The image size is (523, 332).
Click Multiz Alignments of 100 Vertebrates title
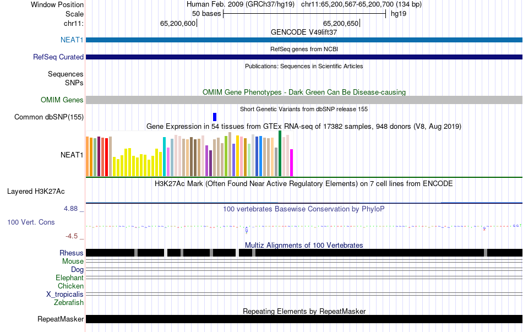point(304,245)
